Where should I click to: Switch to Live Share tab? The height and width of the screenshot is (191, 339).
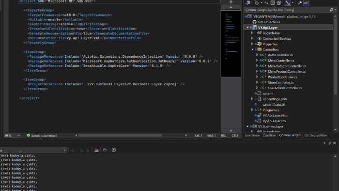pyautogui.click(x=252, y=135)
